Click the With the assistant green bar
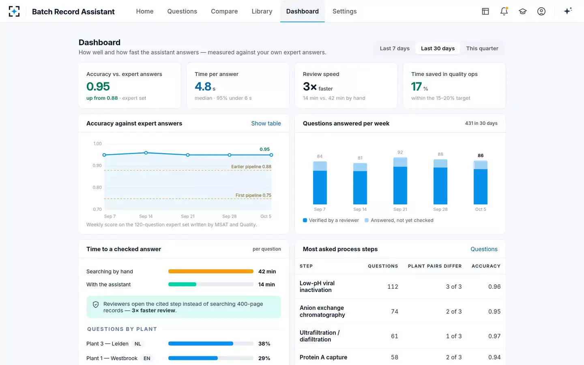 click(182, 284)
